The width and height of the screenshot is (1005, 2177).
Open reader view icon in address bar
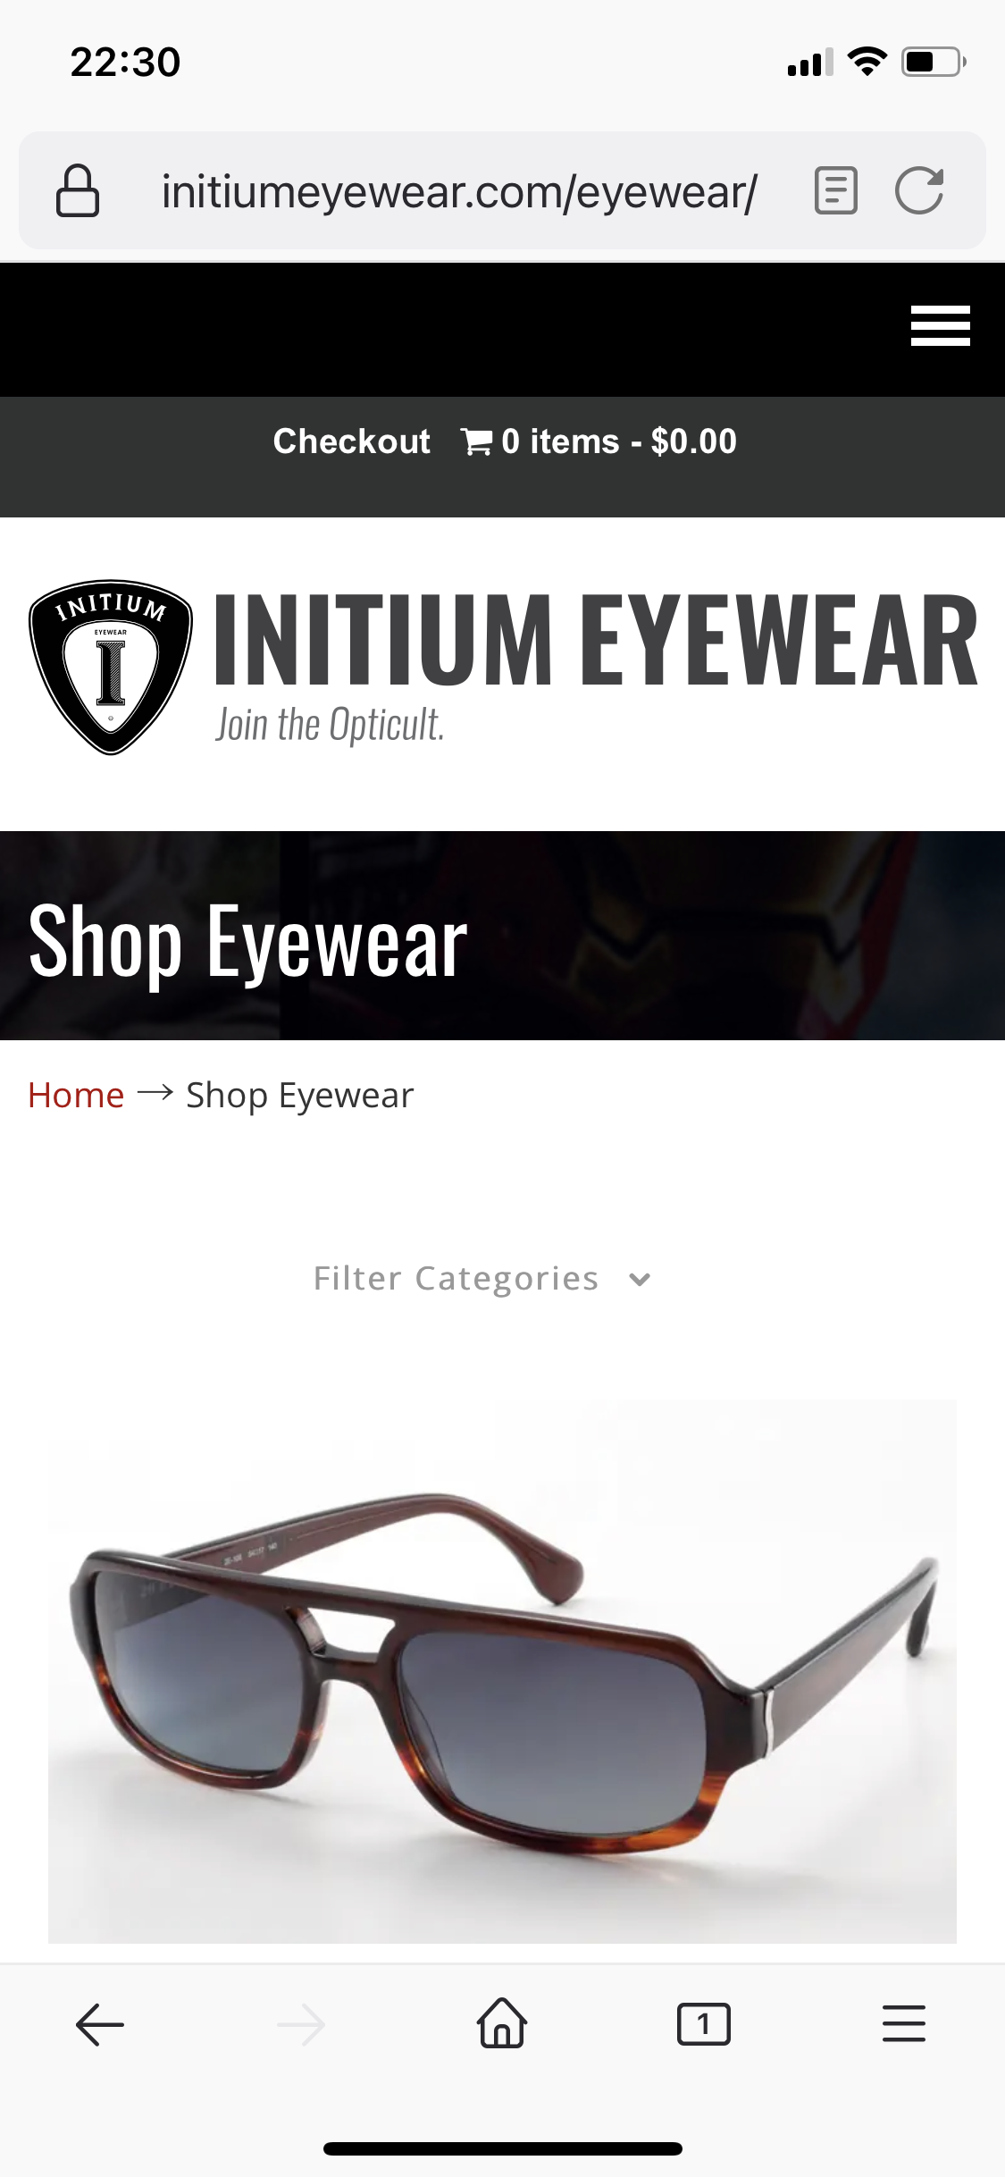pyautogui.click(x=836, y=190)
